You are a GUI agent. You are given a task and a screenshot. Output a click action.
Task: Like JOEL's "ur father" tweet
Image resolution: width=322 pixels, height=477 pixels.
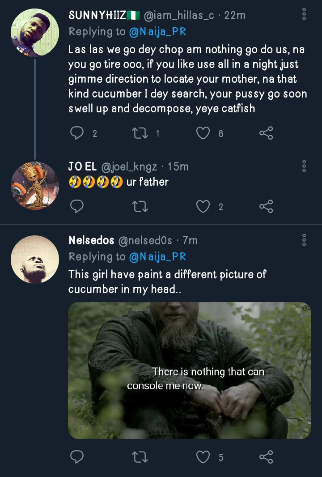click(203, 206)
